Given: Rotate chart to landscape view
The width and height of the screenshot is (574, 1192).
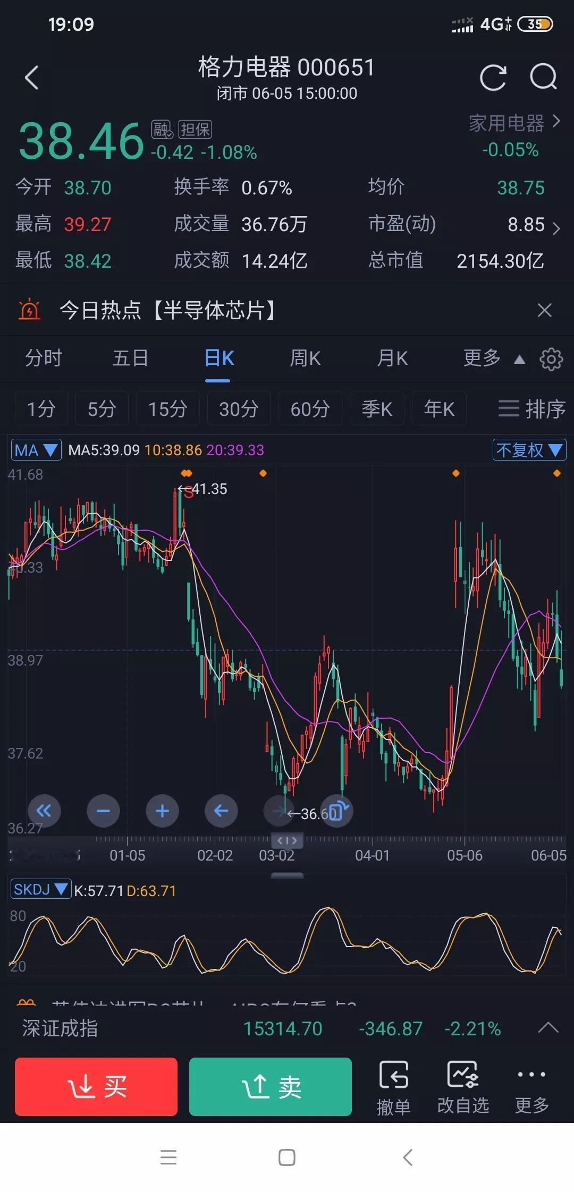Looking at the screenshot, I should click(337, 811).
